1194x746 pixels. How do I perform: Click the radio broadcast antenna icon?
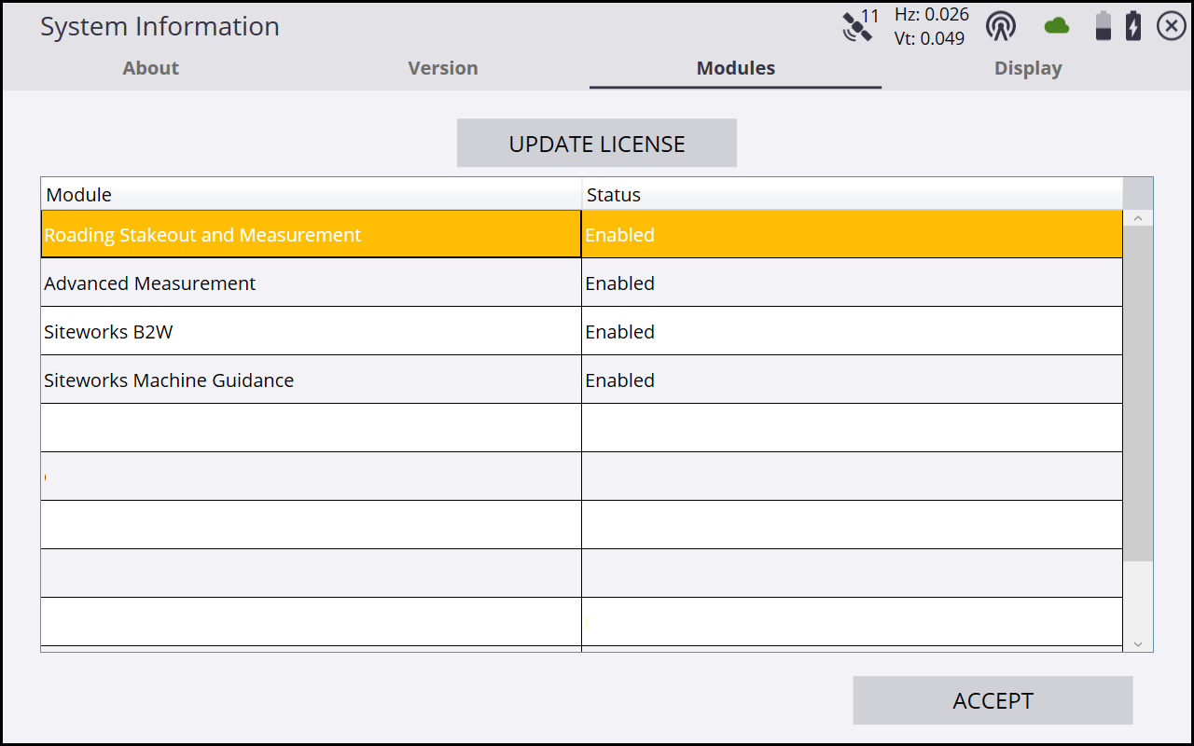pyautogui.click(x=1001, y=26)
